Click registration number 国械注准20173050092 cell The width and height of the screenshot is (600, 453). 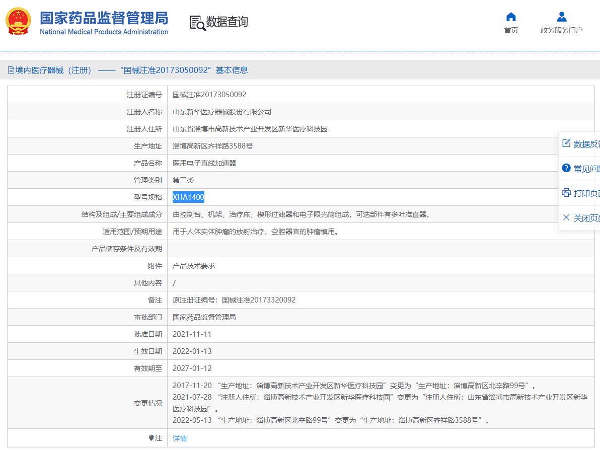pos(209,95)
